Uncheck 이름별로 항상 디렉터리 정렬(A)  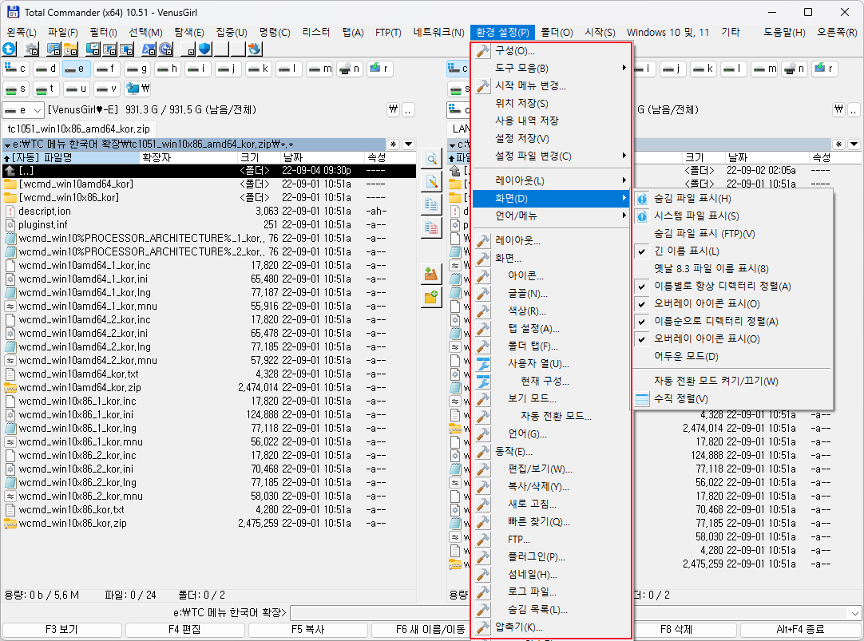731,287
